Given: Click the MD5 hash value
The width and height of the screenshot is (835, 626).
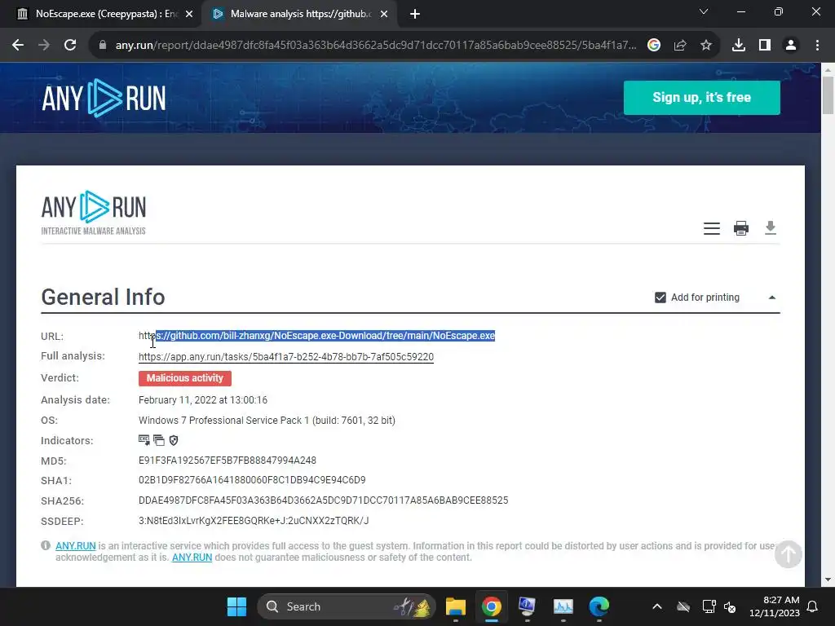Looking at the screenshot, I should [x=228, y=461].
